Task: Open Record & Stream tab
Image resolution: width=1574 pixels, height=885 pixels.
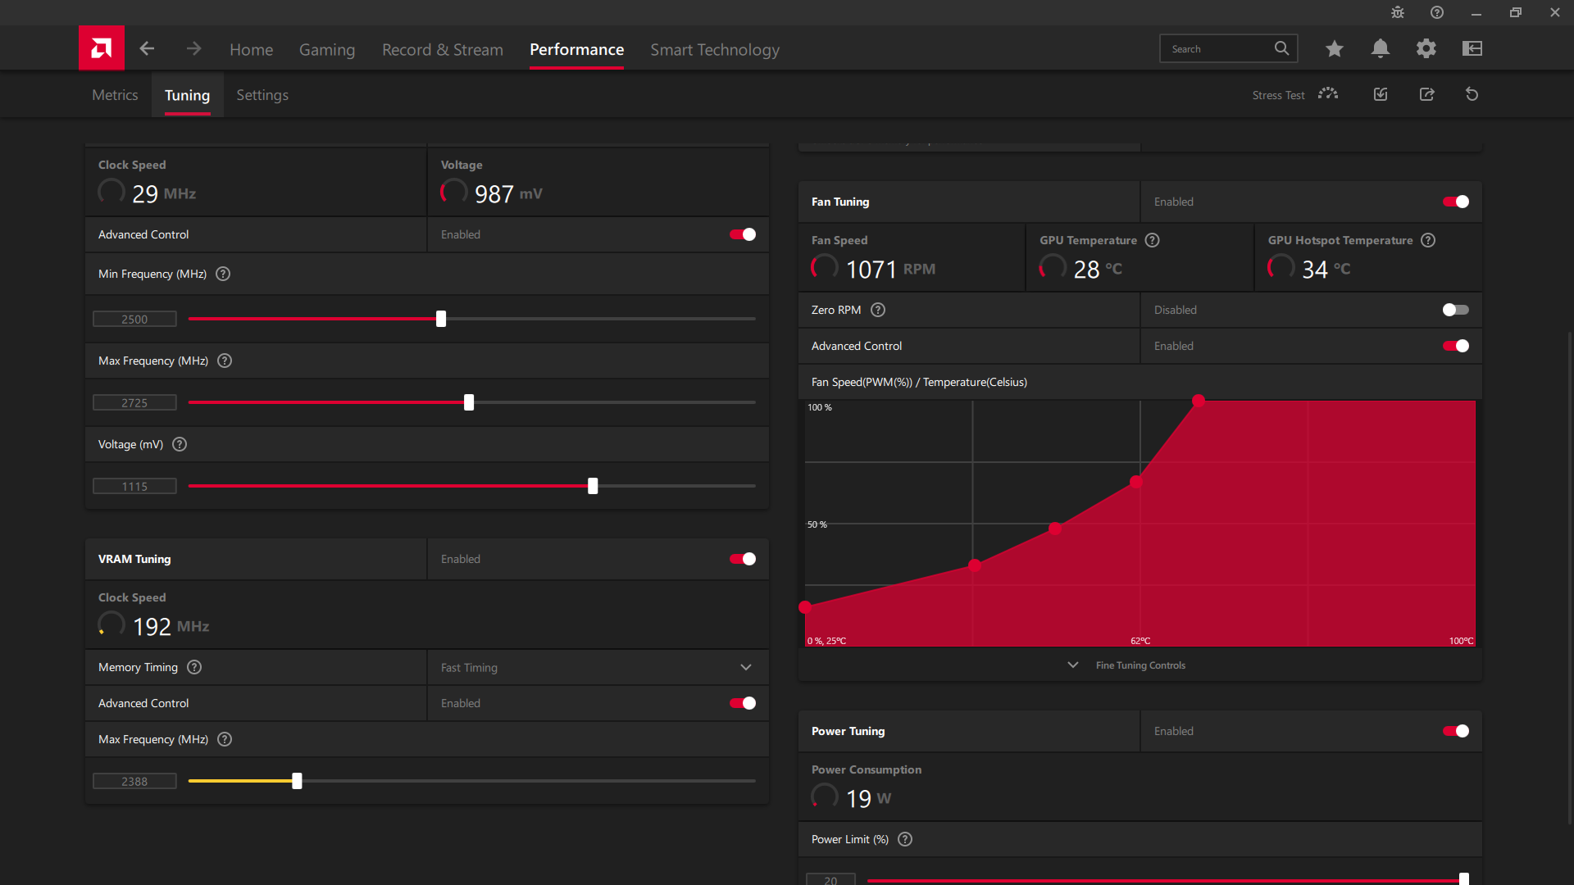Action: (x=443, y=49)
